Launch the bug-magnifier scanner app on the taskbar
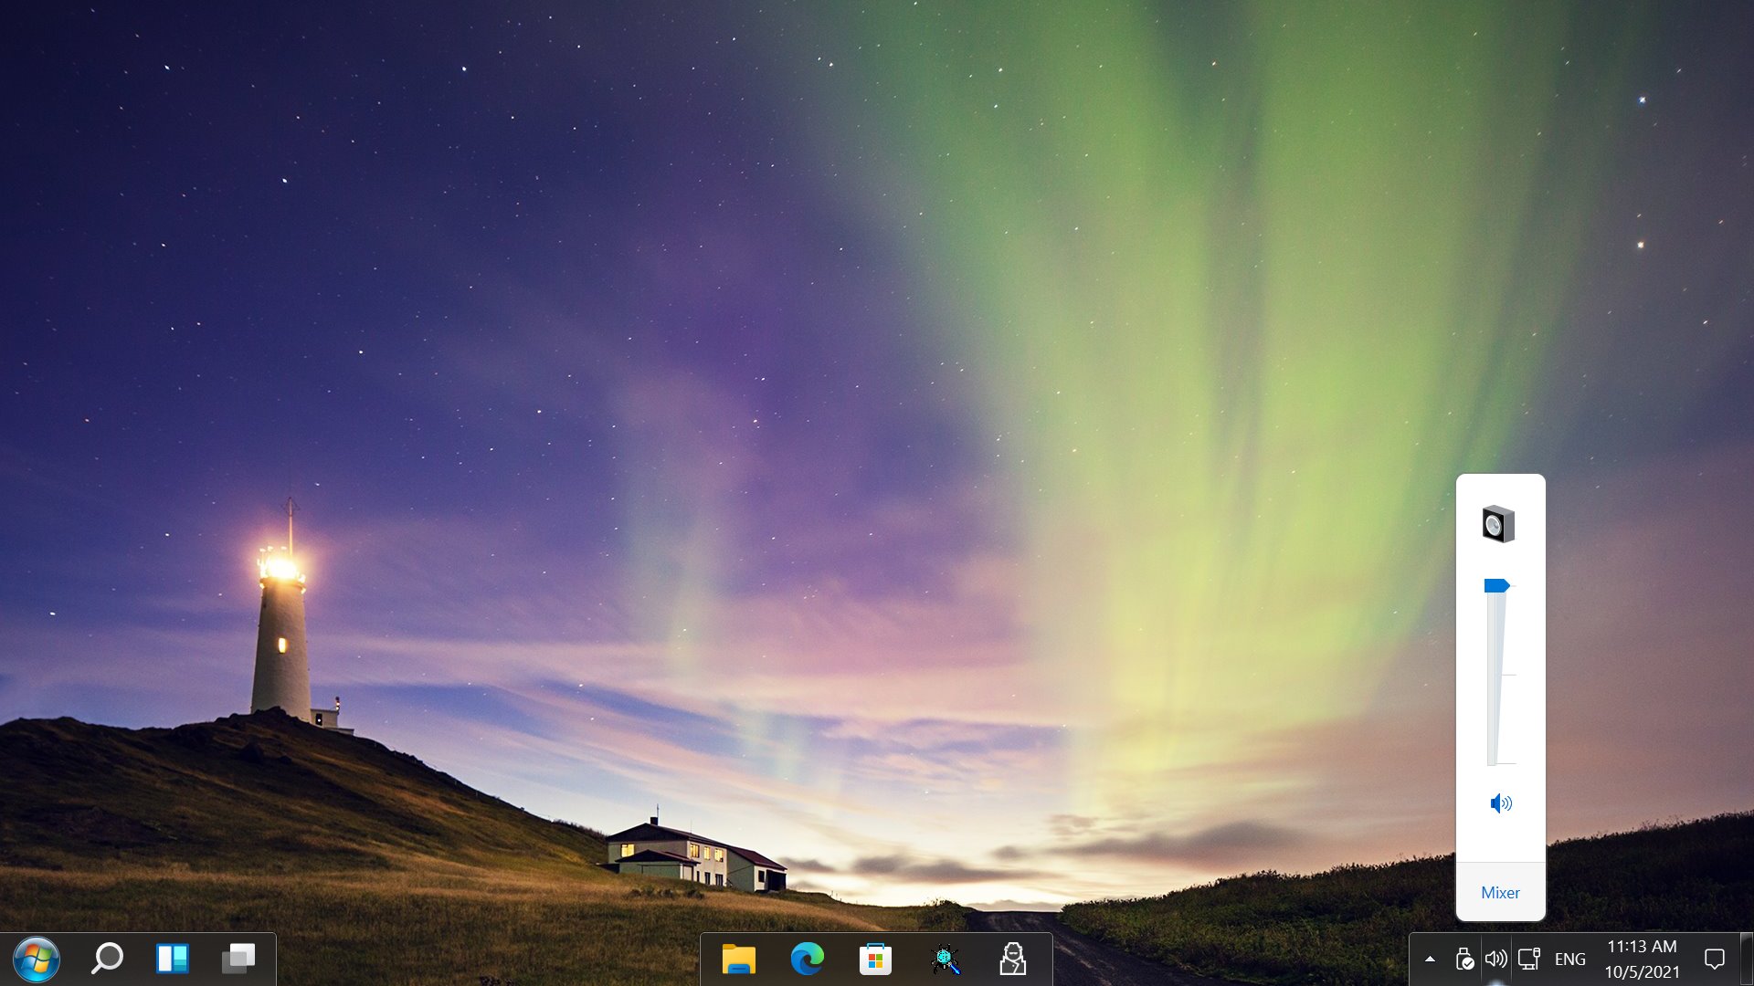This screenshot has width=1754, height=986. 946,959
